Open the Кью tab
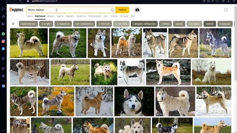Image resolution: width=237 pixels, height=133 pixels. [x=106, y=16]
